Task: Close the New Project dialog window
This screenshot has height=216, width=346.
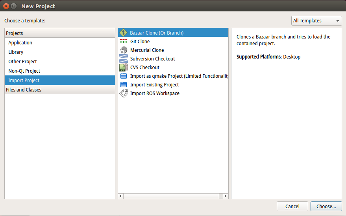Action: pyautogui.click(x=6, y=6)
